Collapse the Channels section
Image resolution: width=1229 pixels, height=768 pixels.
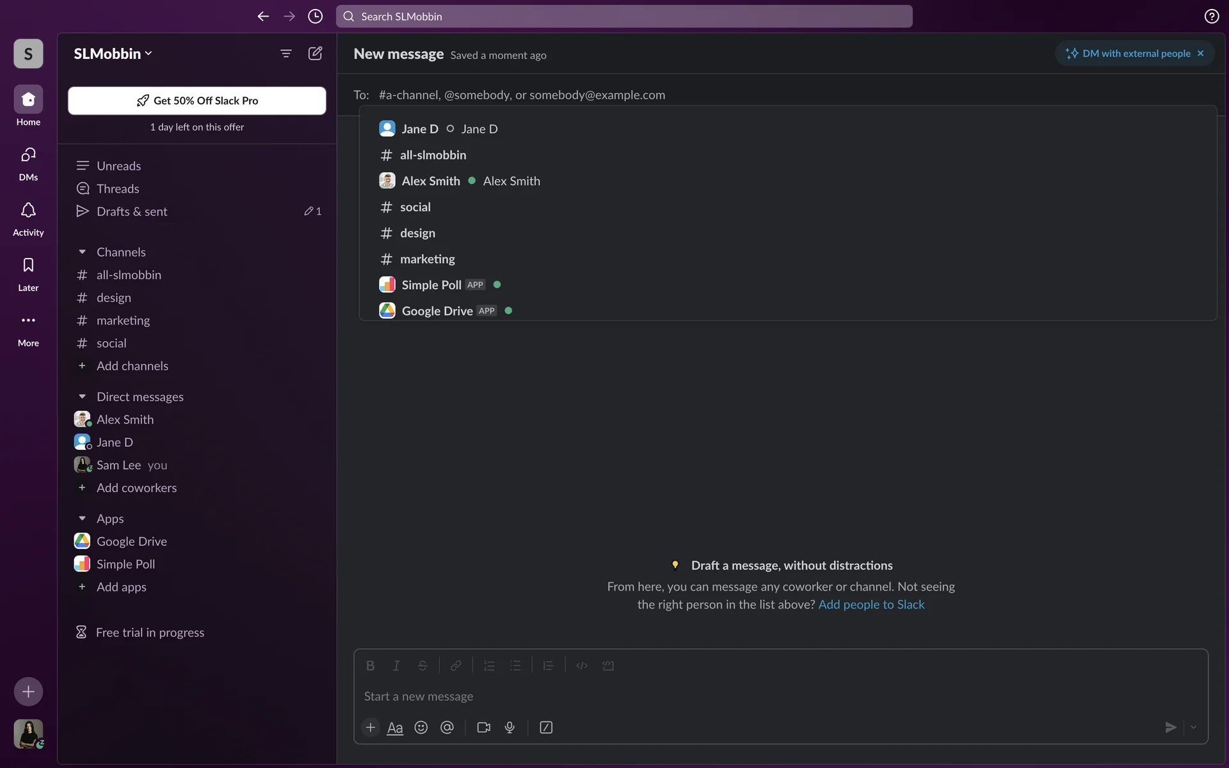tap(82, 252)
